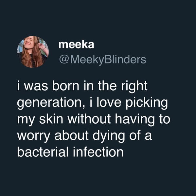The height and width of the screenshot is (196, 196).
Task: Open meeka's circular profile picture
Action: tap(33, 52)
